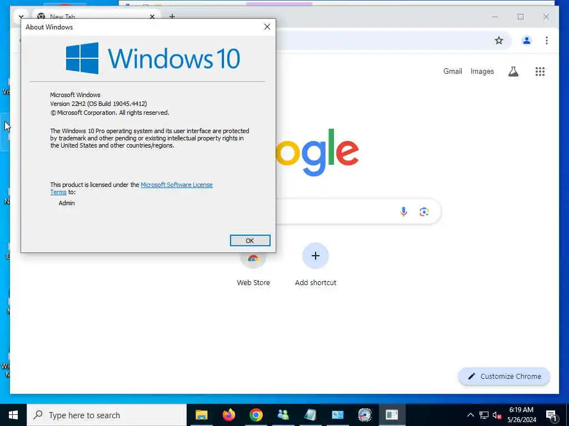
Task: Switch to Chrome in the taskbar
Action: coord(256,415)
